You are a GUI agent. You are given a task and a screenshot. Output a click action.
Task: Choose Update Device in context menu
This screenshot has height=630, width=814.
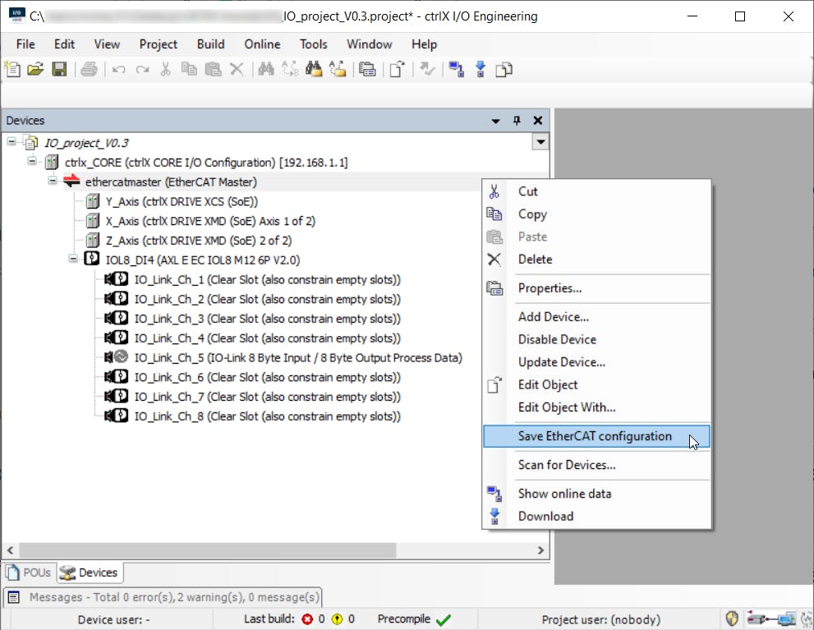click(x=596, y=362)
